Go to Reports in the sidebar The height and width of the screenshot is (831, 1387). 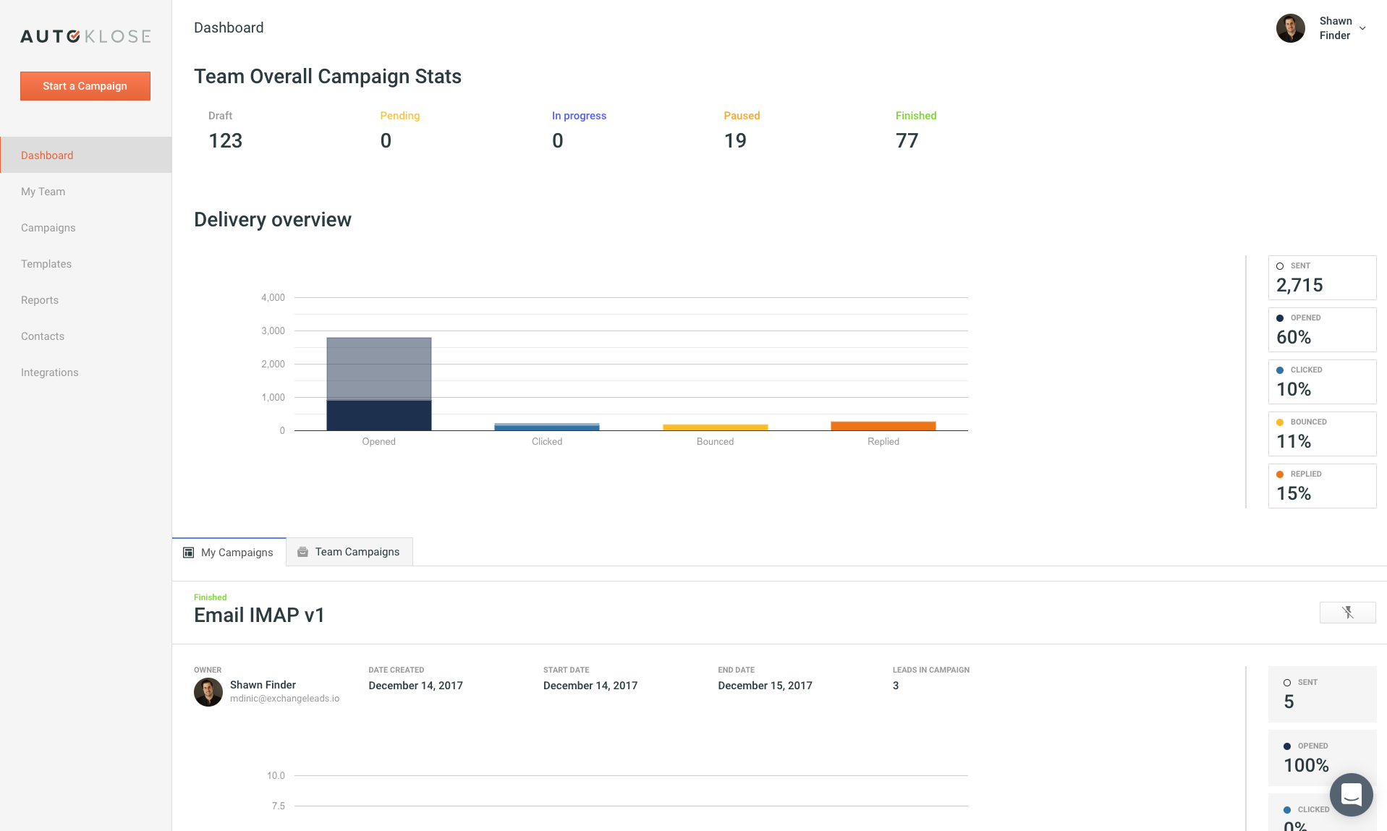pos(40,300)
